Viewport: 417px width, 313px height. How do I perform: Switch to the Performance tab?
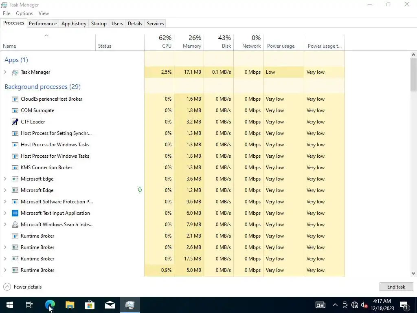pos(43,23)
